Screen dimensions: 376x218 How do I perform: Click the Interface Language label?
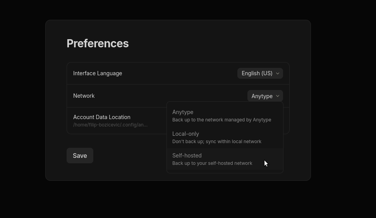tap(98, 73)
